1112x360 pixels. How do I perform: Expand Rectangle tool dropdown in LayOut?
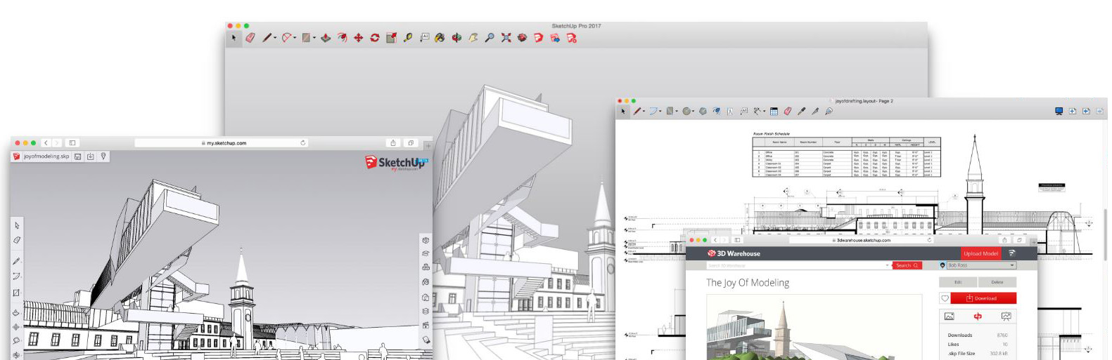tap(677, 111)
